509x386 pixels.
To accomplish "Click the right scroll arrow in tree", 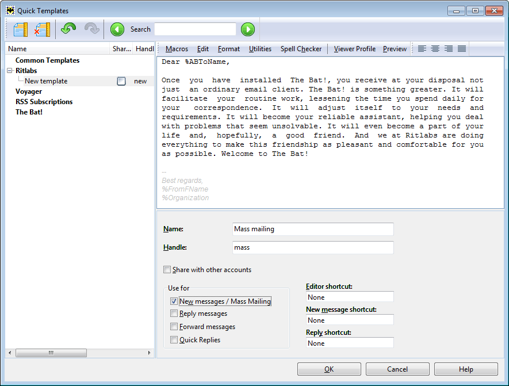I will point(150,353).
